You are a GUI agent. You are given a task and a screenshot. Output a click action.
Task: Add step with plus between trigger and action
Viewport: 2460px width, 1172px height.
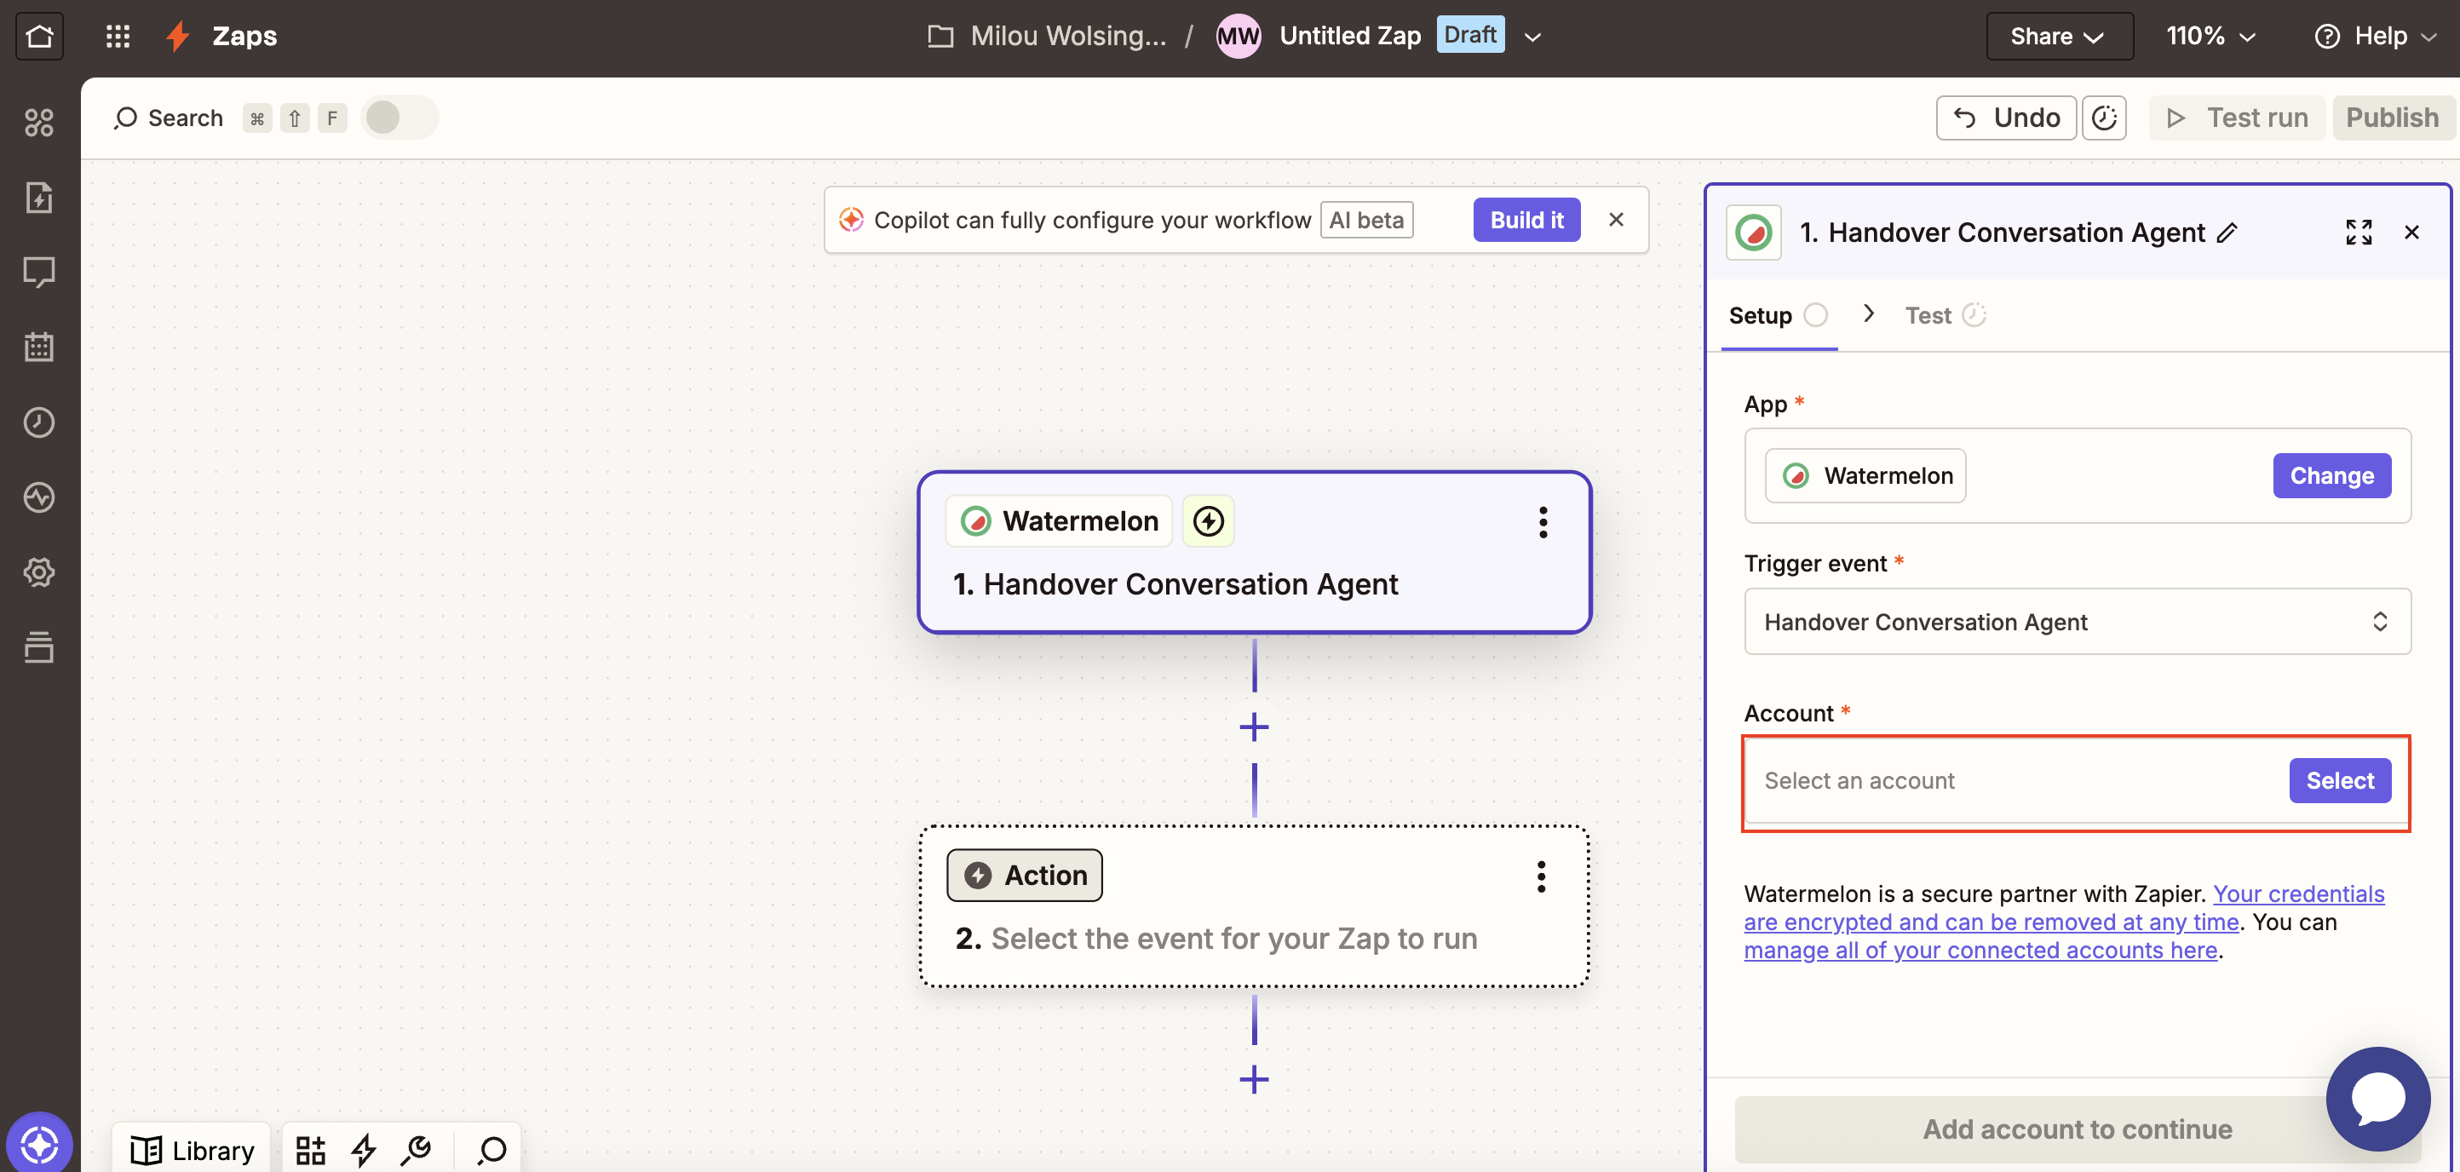(1254, 727)
